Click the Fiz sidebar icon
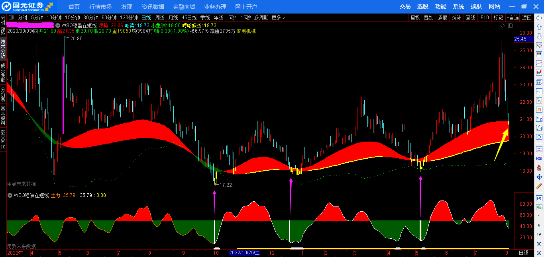Viewport: 544px width, 257px height. tap(539, 119)
